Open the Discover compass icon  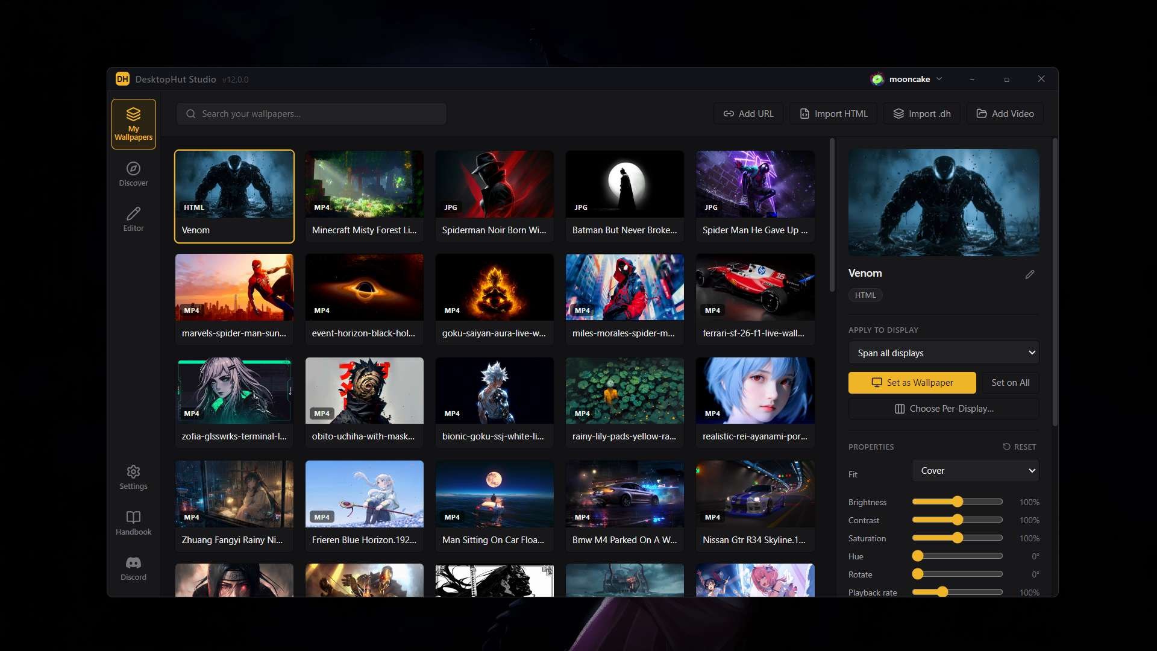pyautogui.click(x=133, y=169)
